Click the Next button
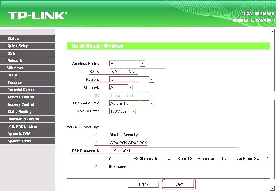276x191 pixels. point(179,184)
